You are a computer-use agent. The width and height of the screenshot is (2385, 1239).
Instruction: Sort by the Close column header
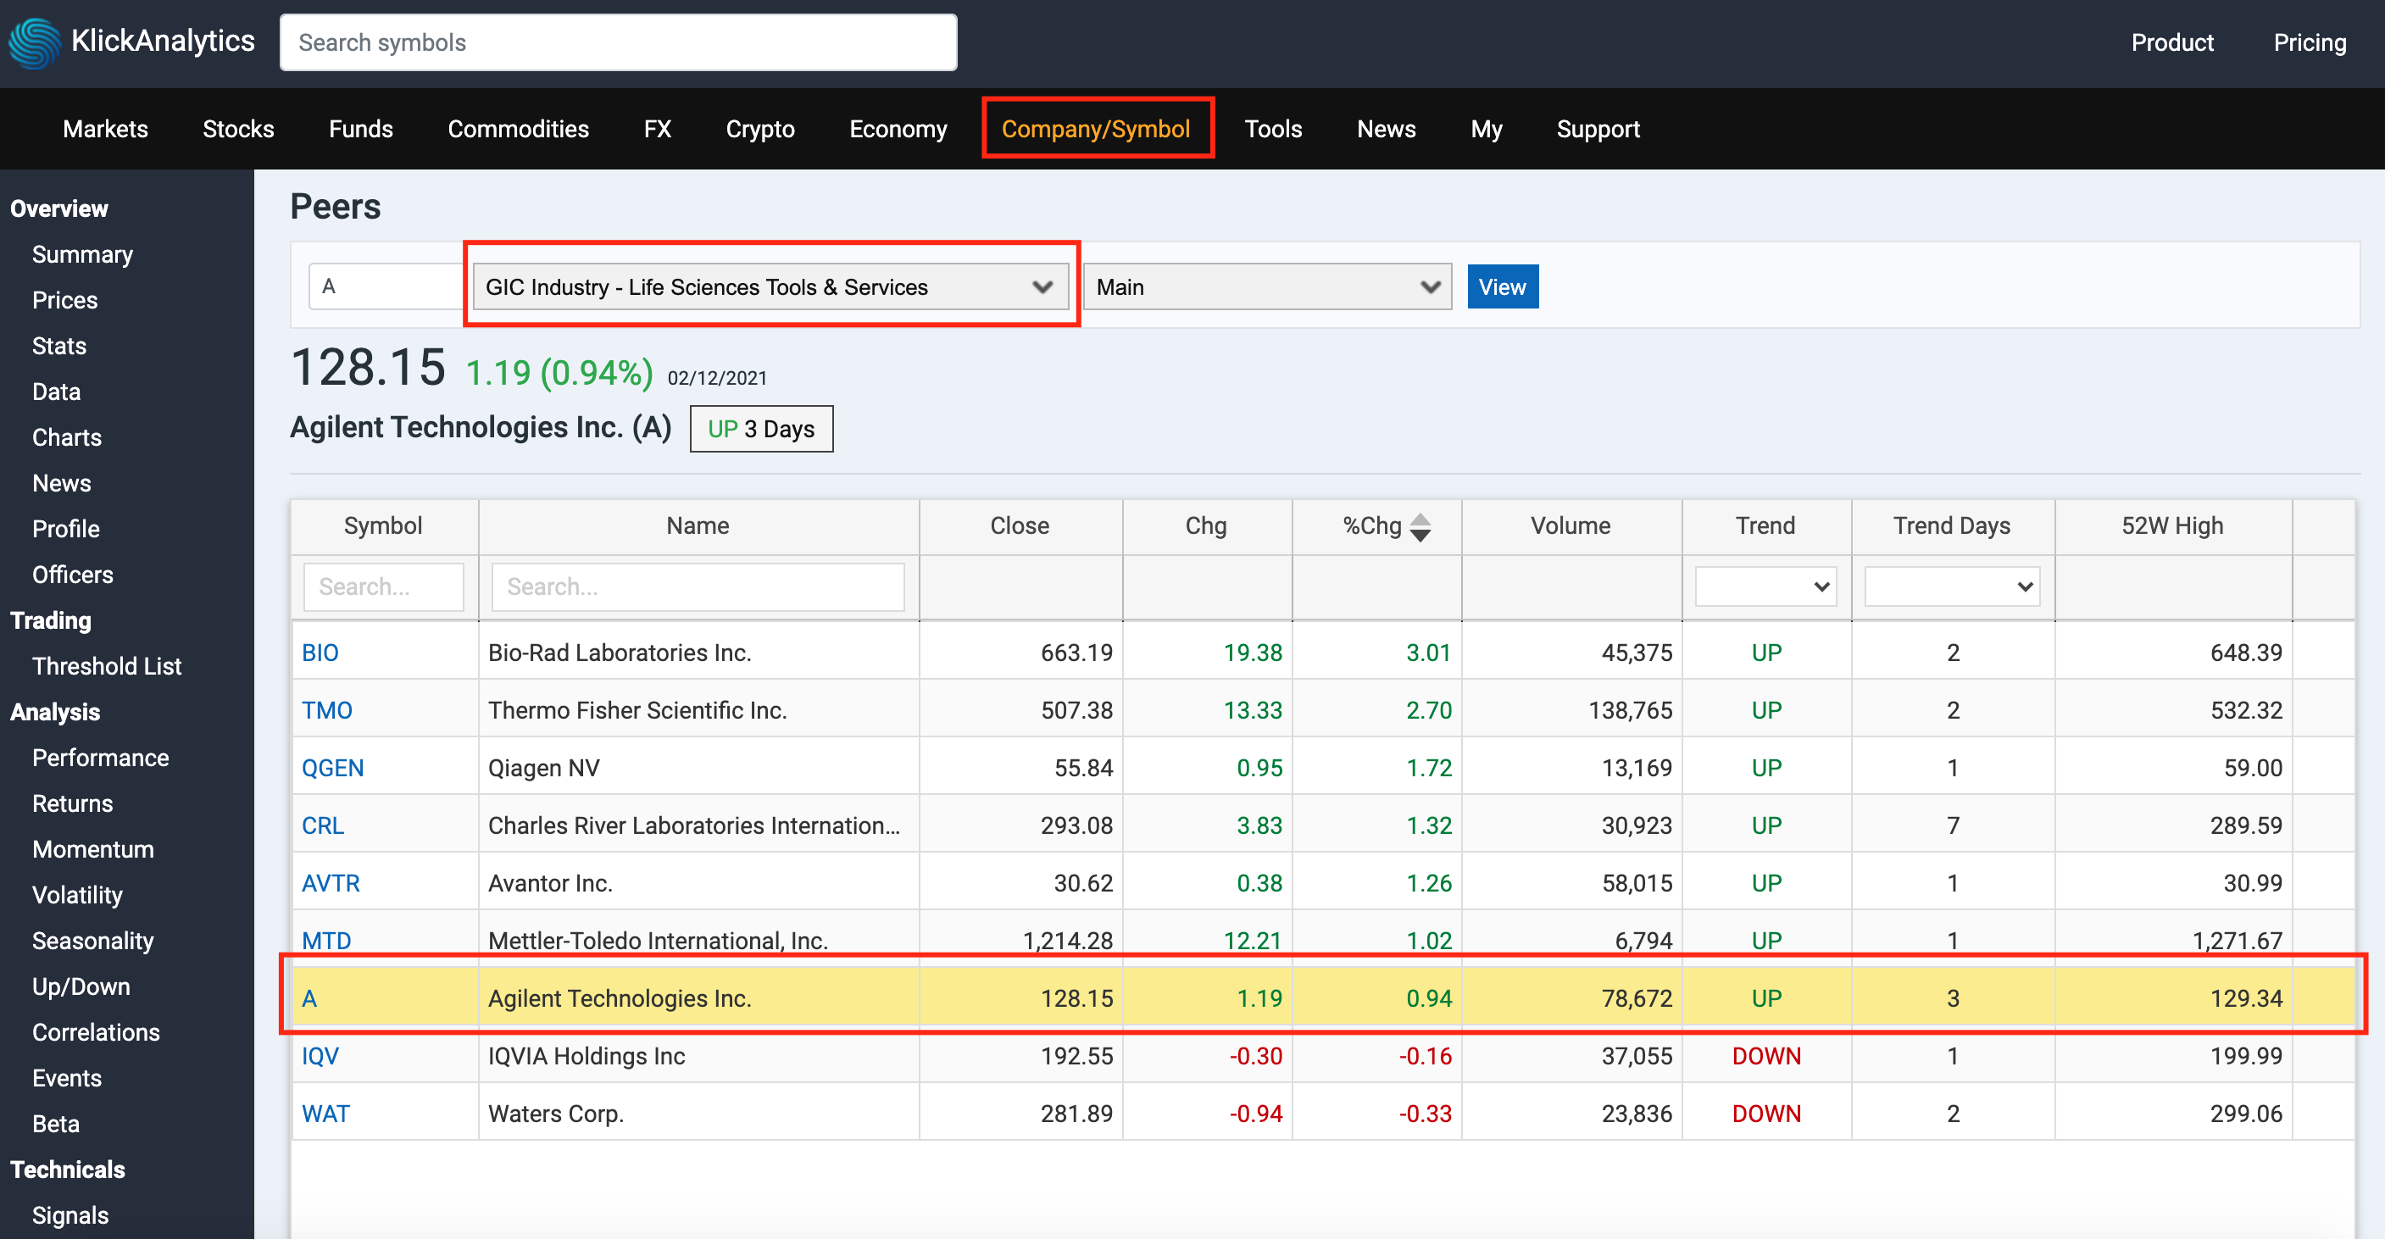(x=1020, y=526)
